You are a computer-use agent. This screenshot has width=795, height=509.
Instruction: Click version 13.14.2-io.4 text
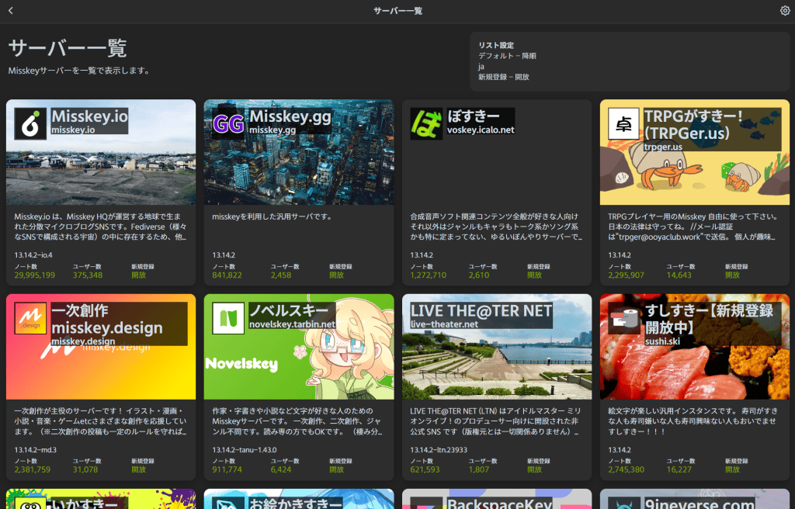click(x=33, y=255)
